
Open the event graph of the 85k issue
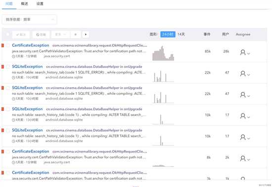[163, 53]
